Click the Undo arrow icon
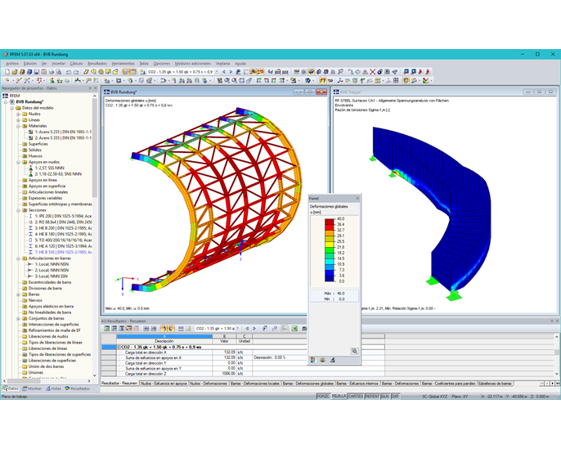Image resolution: width=561 pixels, height=449 pixels. coord(69,72)
